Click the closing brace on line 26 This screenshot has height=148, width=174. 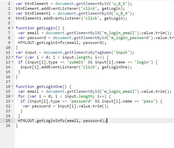(17, 126)
